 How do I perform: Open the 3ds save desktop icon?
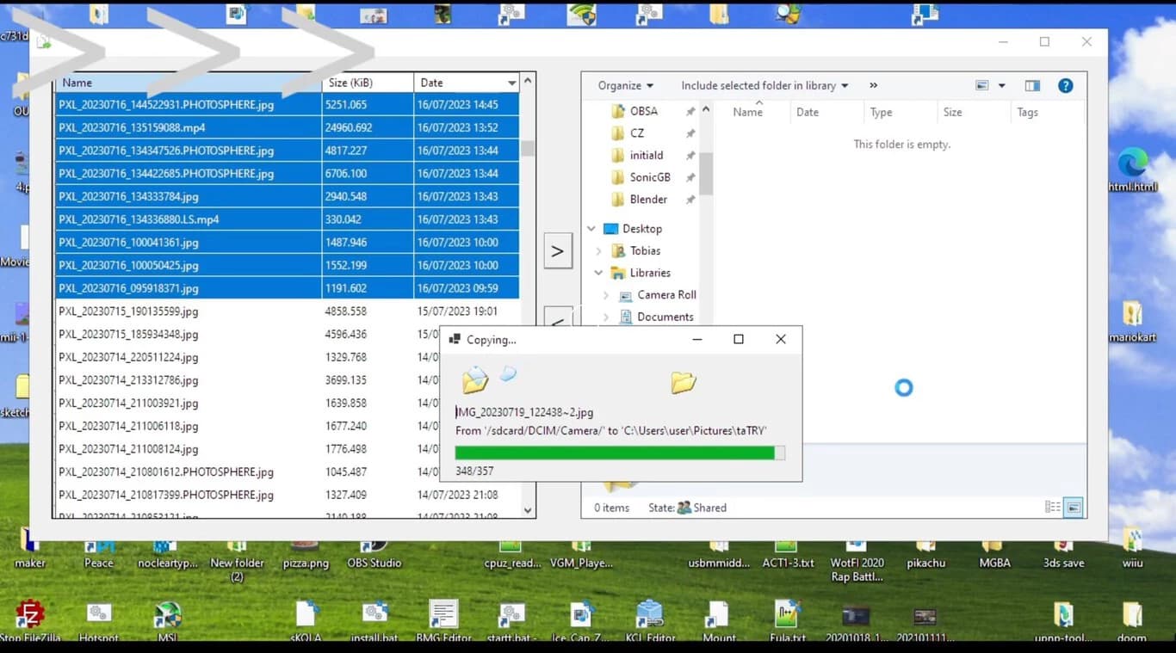click(x=1063, y=553)
